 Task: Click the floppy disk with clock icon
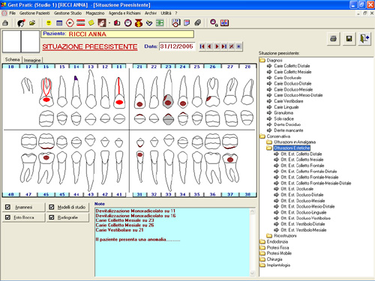pyautogui.click(x=176, y=23)
